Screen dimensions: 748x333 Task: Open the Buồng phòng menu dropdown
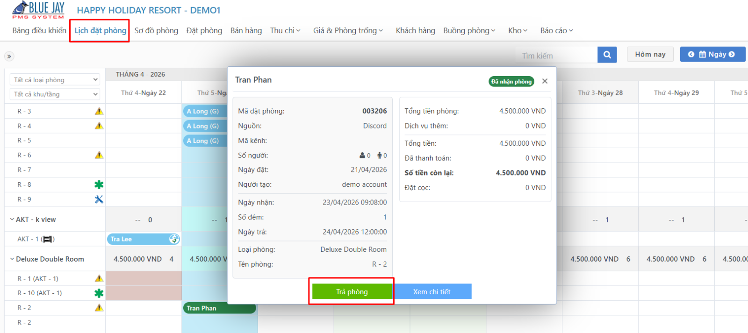pos(469,30)
